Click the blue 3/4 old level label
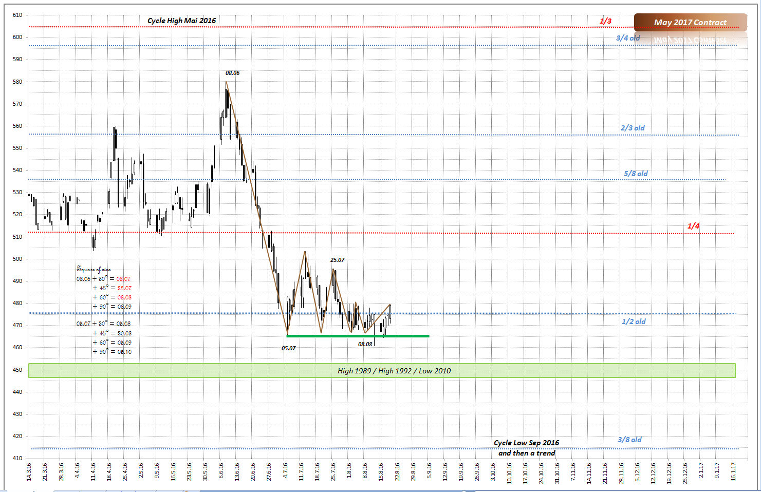The width and height of the screenshot is (761, 492). [628, 38]
